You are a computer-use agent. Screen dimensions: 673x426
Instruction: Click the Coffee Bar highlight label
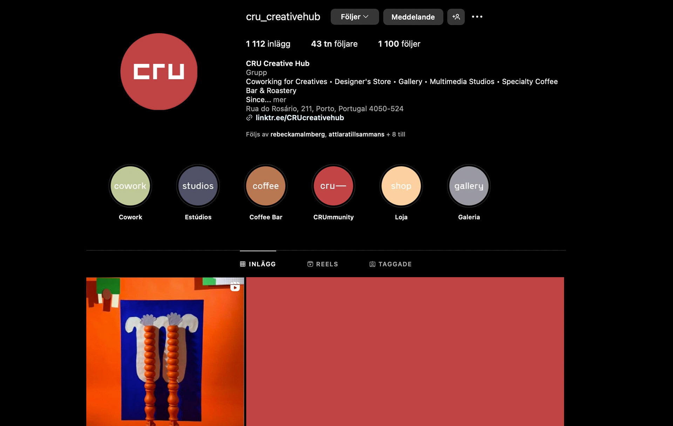tap(266, 217)
